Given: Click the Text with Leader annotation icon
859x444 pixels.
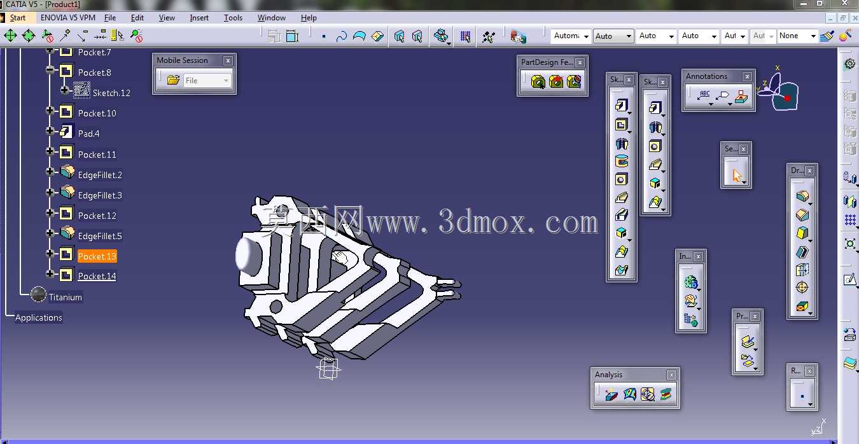Looking at the screenshot, I should [704, 96].
